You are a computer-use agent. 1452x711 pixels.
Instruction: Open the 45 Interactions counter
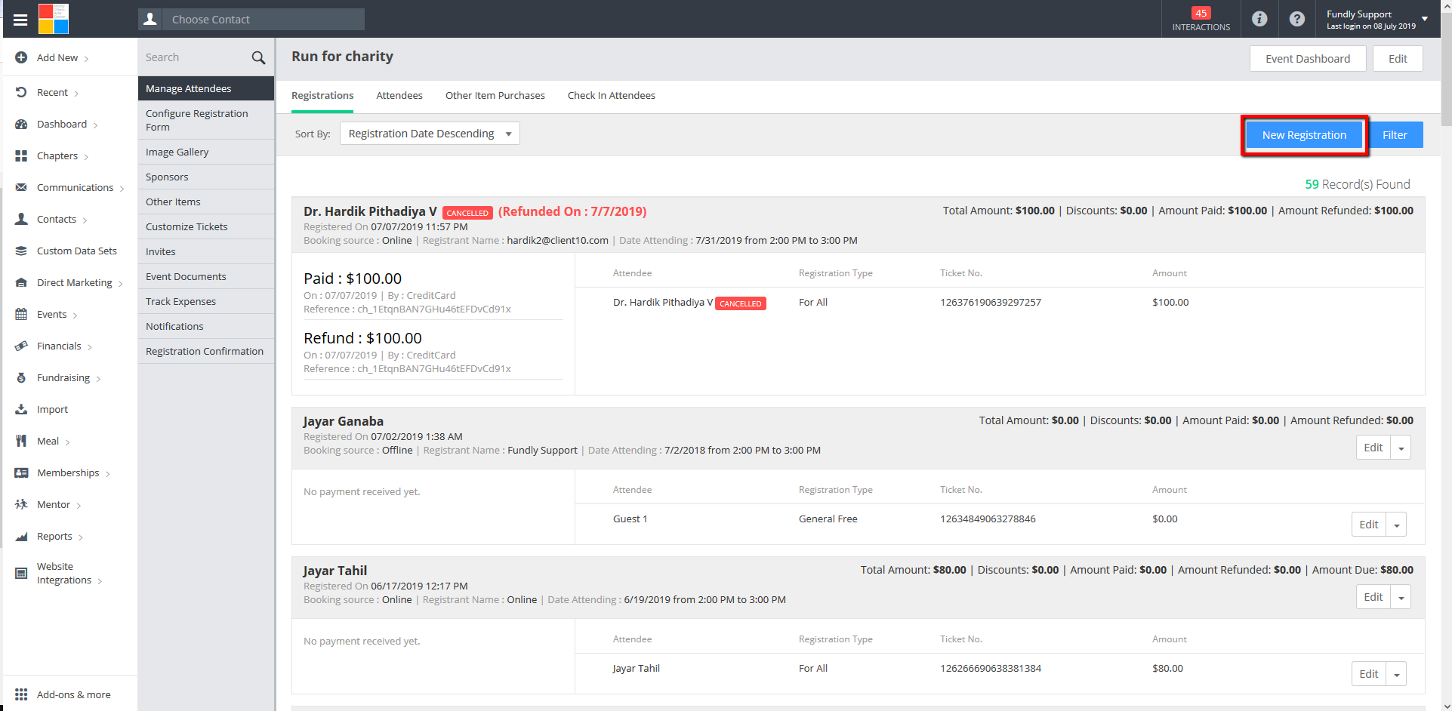[x=1201, y=19]
